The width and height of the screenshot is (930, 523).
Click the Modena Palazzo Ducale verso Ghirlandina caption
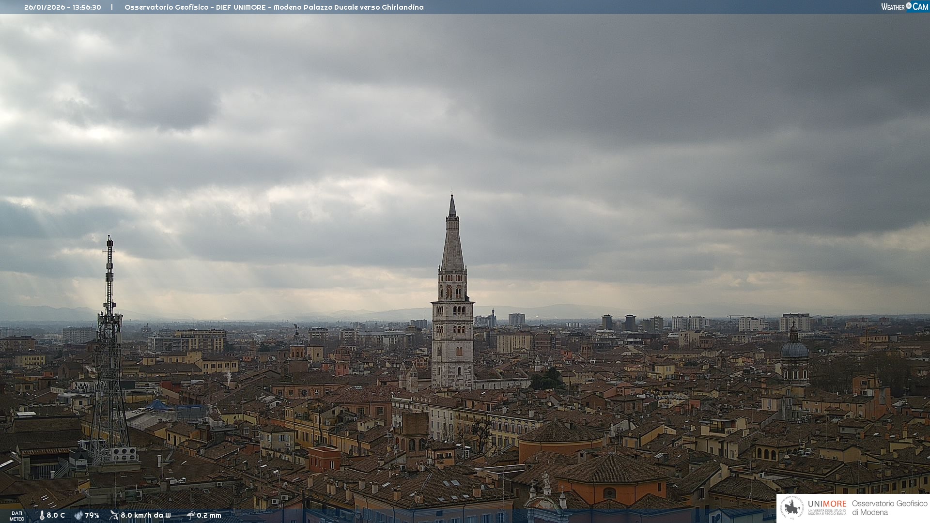click(348, 7)
